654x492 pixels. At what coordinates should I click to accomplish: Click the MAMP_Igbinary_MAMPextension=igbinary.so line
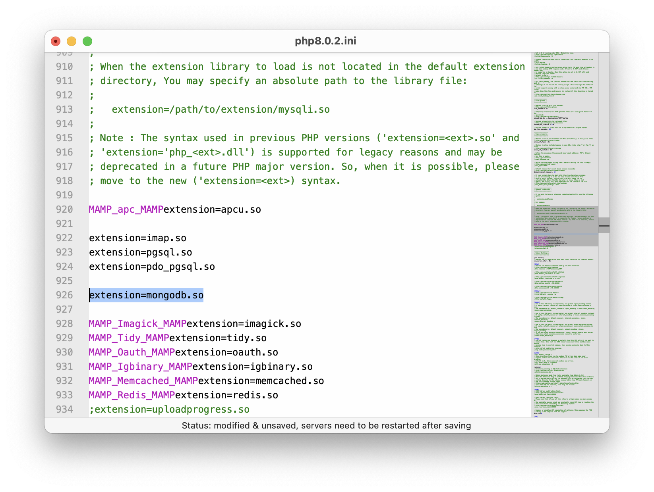pos(200,367)
